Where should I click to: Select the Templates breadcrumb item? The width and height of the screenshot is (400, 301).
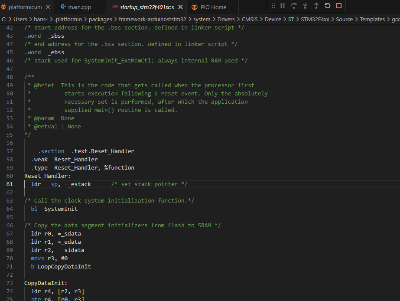pyautogui.click(x=372, y=19)
